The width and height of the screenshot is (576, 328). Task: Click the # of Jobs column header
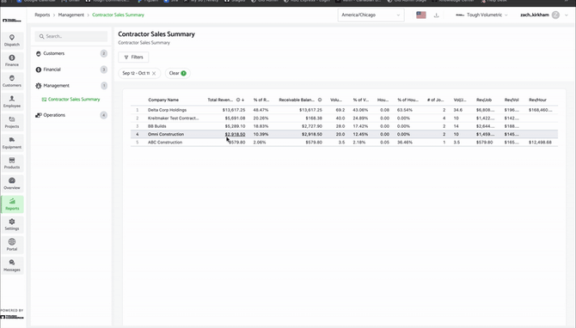point(435,100)
